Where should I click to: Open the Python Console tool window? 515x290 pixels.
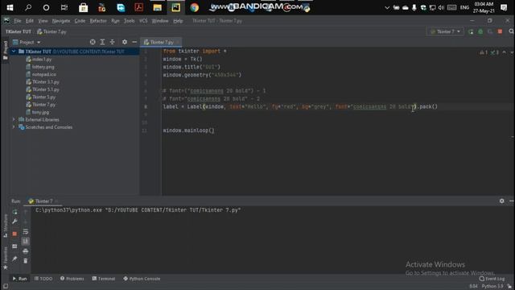pos(142,279)
